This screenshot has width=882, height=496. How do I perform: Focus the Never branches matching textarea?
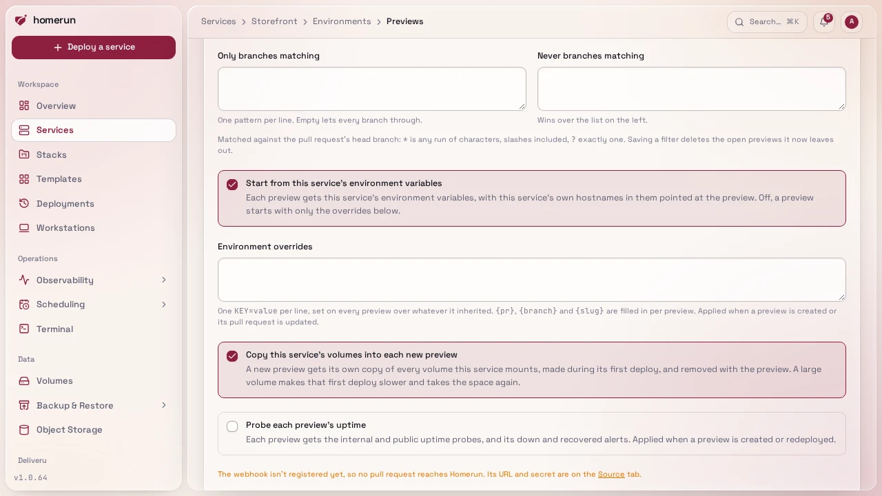pos(692,89)
